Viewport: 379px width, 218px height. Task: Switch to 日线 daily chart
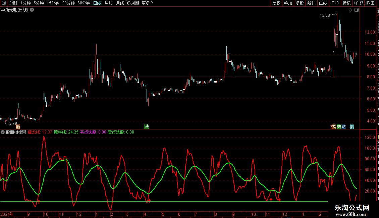tap(97, 3)
